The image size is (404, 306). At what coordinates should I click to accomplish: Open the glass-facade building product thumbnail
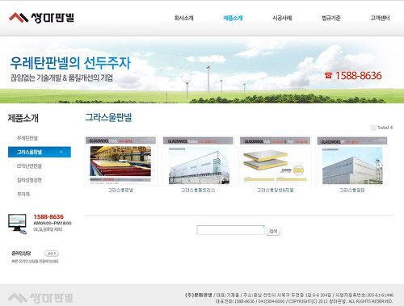(198, 161)
